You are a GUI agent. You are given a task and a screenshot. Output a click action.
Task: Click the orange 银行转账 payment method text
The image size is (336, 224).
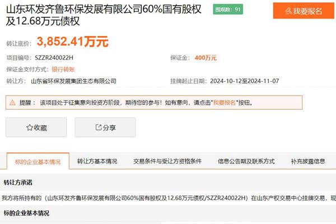click(x=64, y=69)
